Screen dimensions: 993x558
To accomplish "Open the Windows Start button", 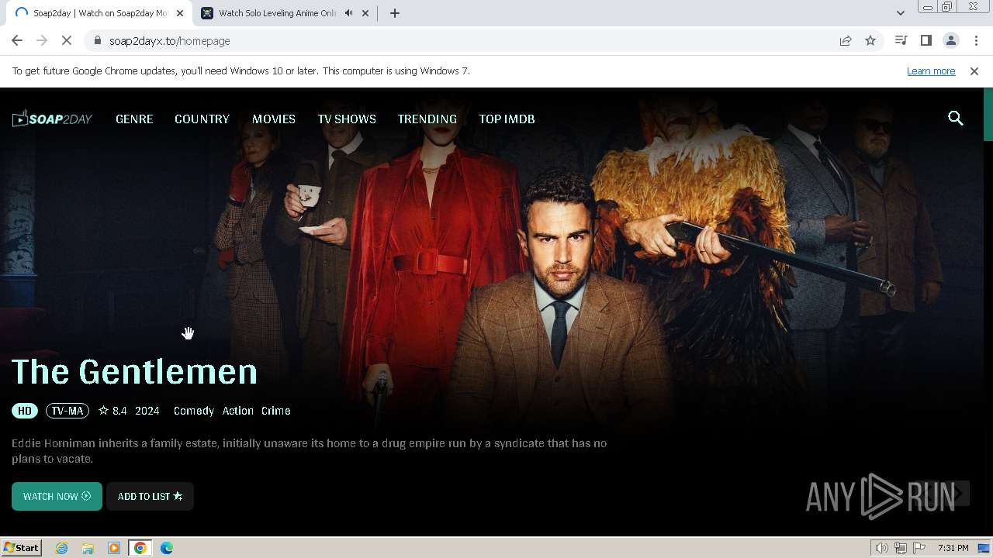I will click(x=22, y=547).
